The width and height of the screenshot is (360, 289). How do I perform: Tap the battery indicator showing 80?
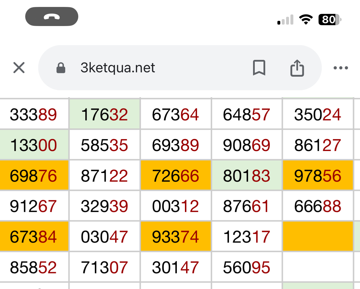[x=330, y=20]
